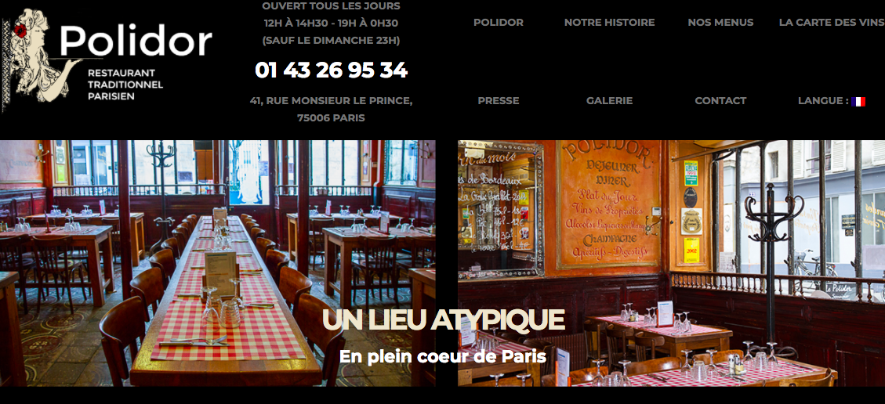The width and height of the screenshot is (885, 404).
Task: Go to the CONTACT page
Action: click(720, 101)
